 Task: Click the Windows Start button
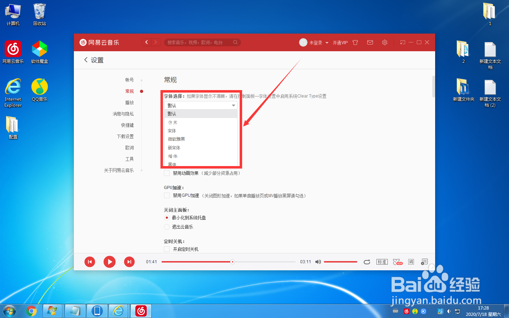(10, 311)
